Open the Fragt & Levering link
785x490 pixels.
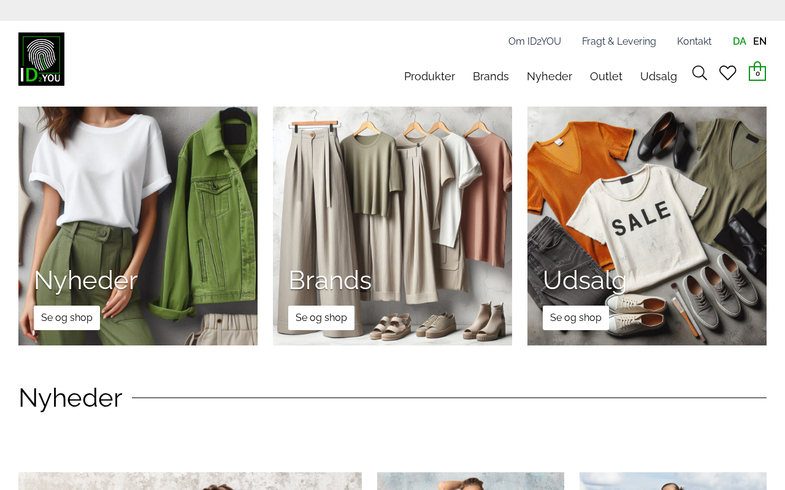coord(619,42)
